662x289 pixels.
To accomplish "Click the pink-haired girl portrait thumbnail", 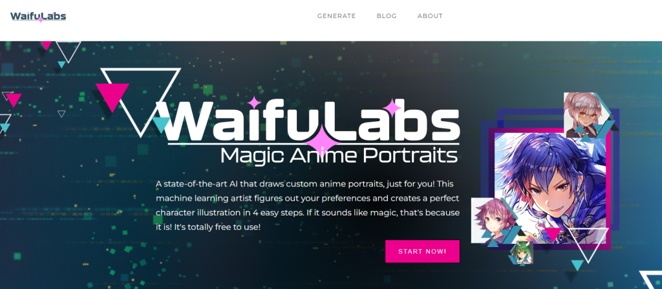I will pyautogui.click(x=492, y=221).
